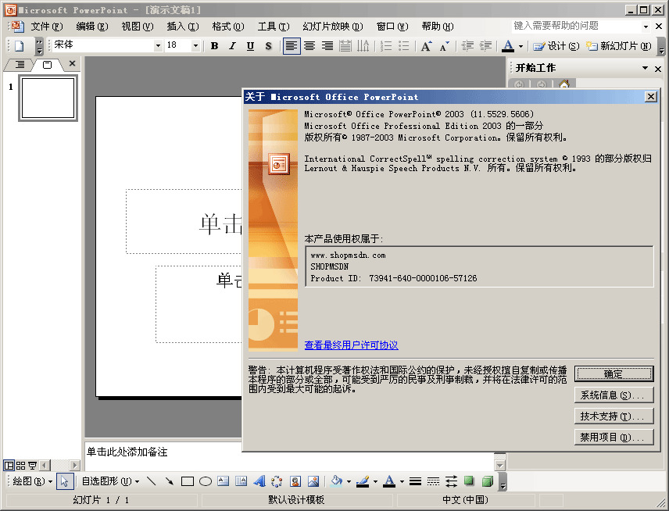Image resolution: width=669 pixels, height=511 pixels.
Task: Click the New blank presentation icon
Action: pyautogui.click(x=20, y=45)
